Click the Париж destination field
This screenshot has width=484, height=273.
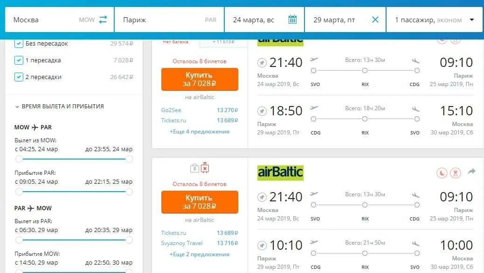[169, 20]
